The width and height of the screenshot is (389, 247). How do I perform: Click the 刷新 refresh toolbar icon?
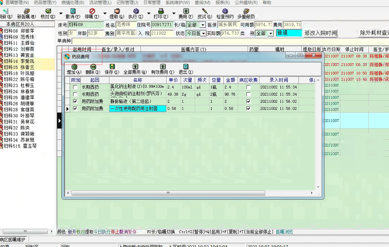click(x=5, y=11)
